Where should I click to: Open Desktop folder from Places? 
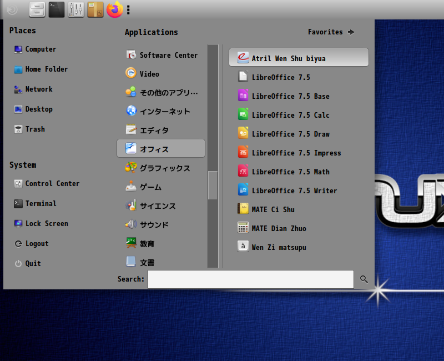(33, 109)
